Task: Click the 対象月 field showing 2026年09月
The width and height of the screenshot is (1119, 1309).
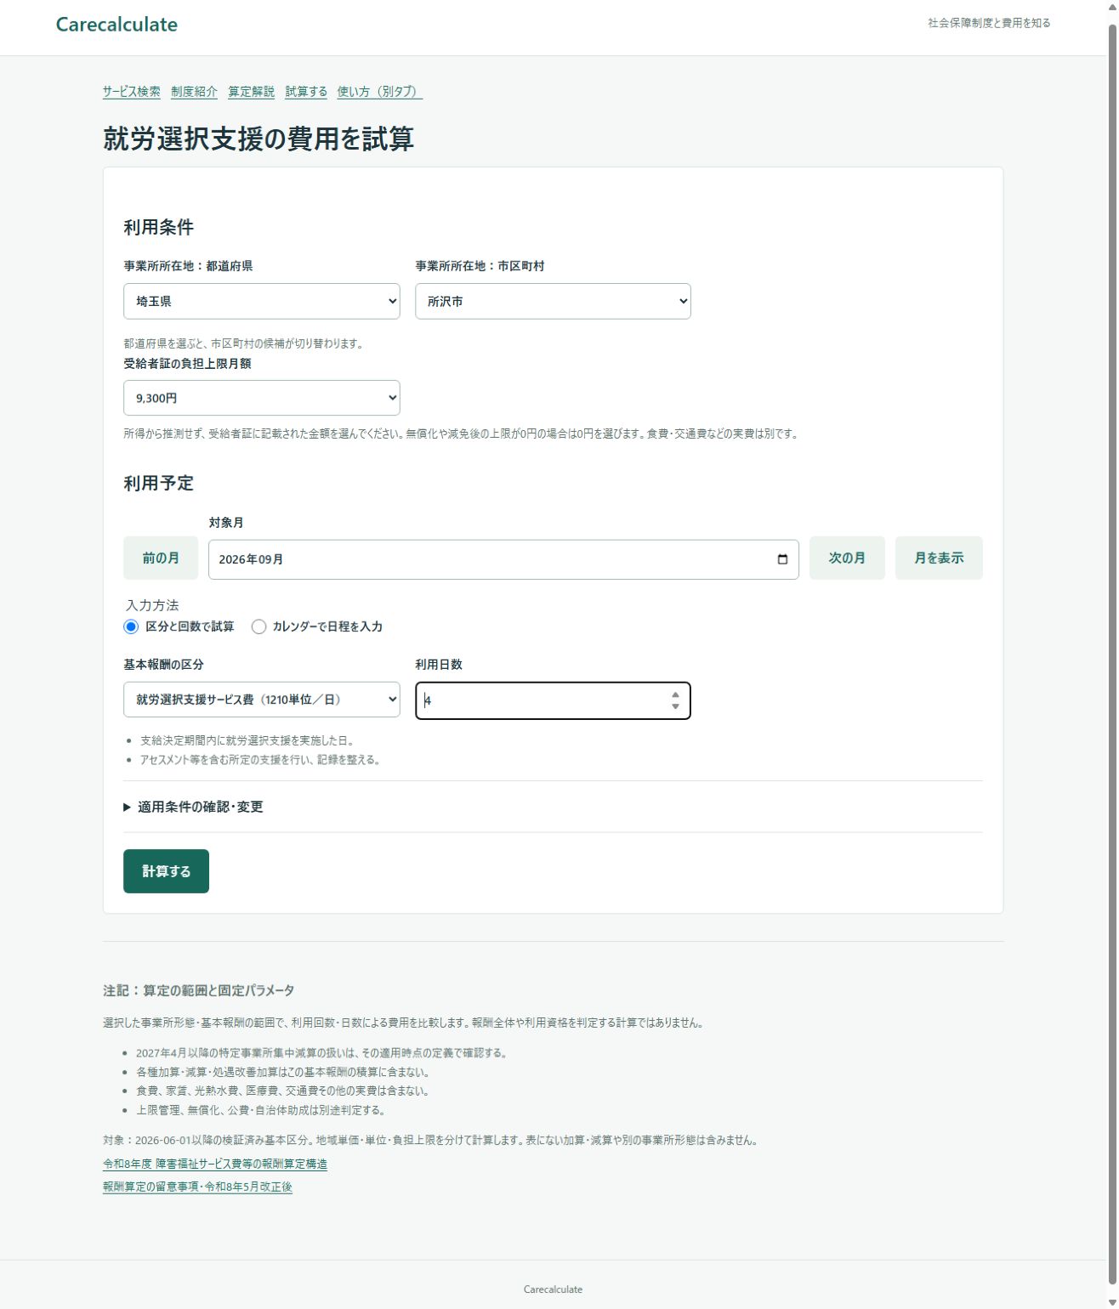Action: 503,559
